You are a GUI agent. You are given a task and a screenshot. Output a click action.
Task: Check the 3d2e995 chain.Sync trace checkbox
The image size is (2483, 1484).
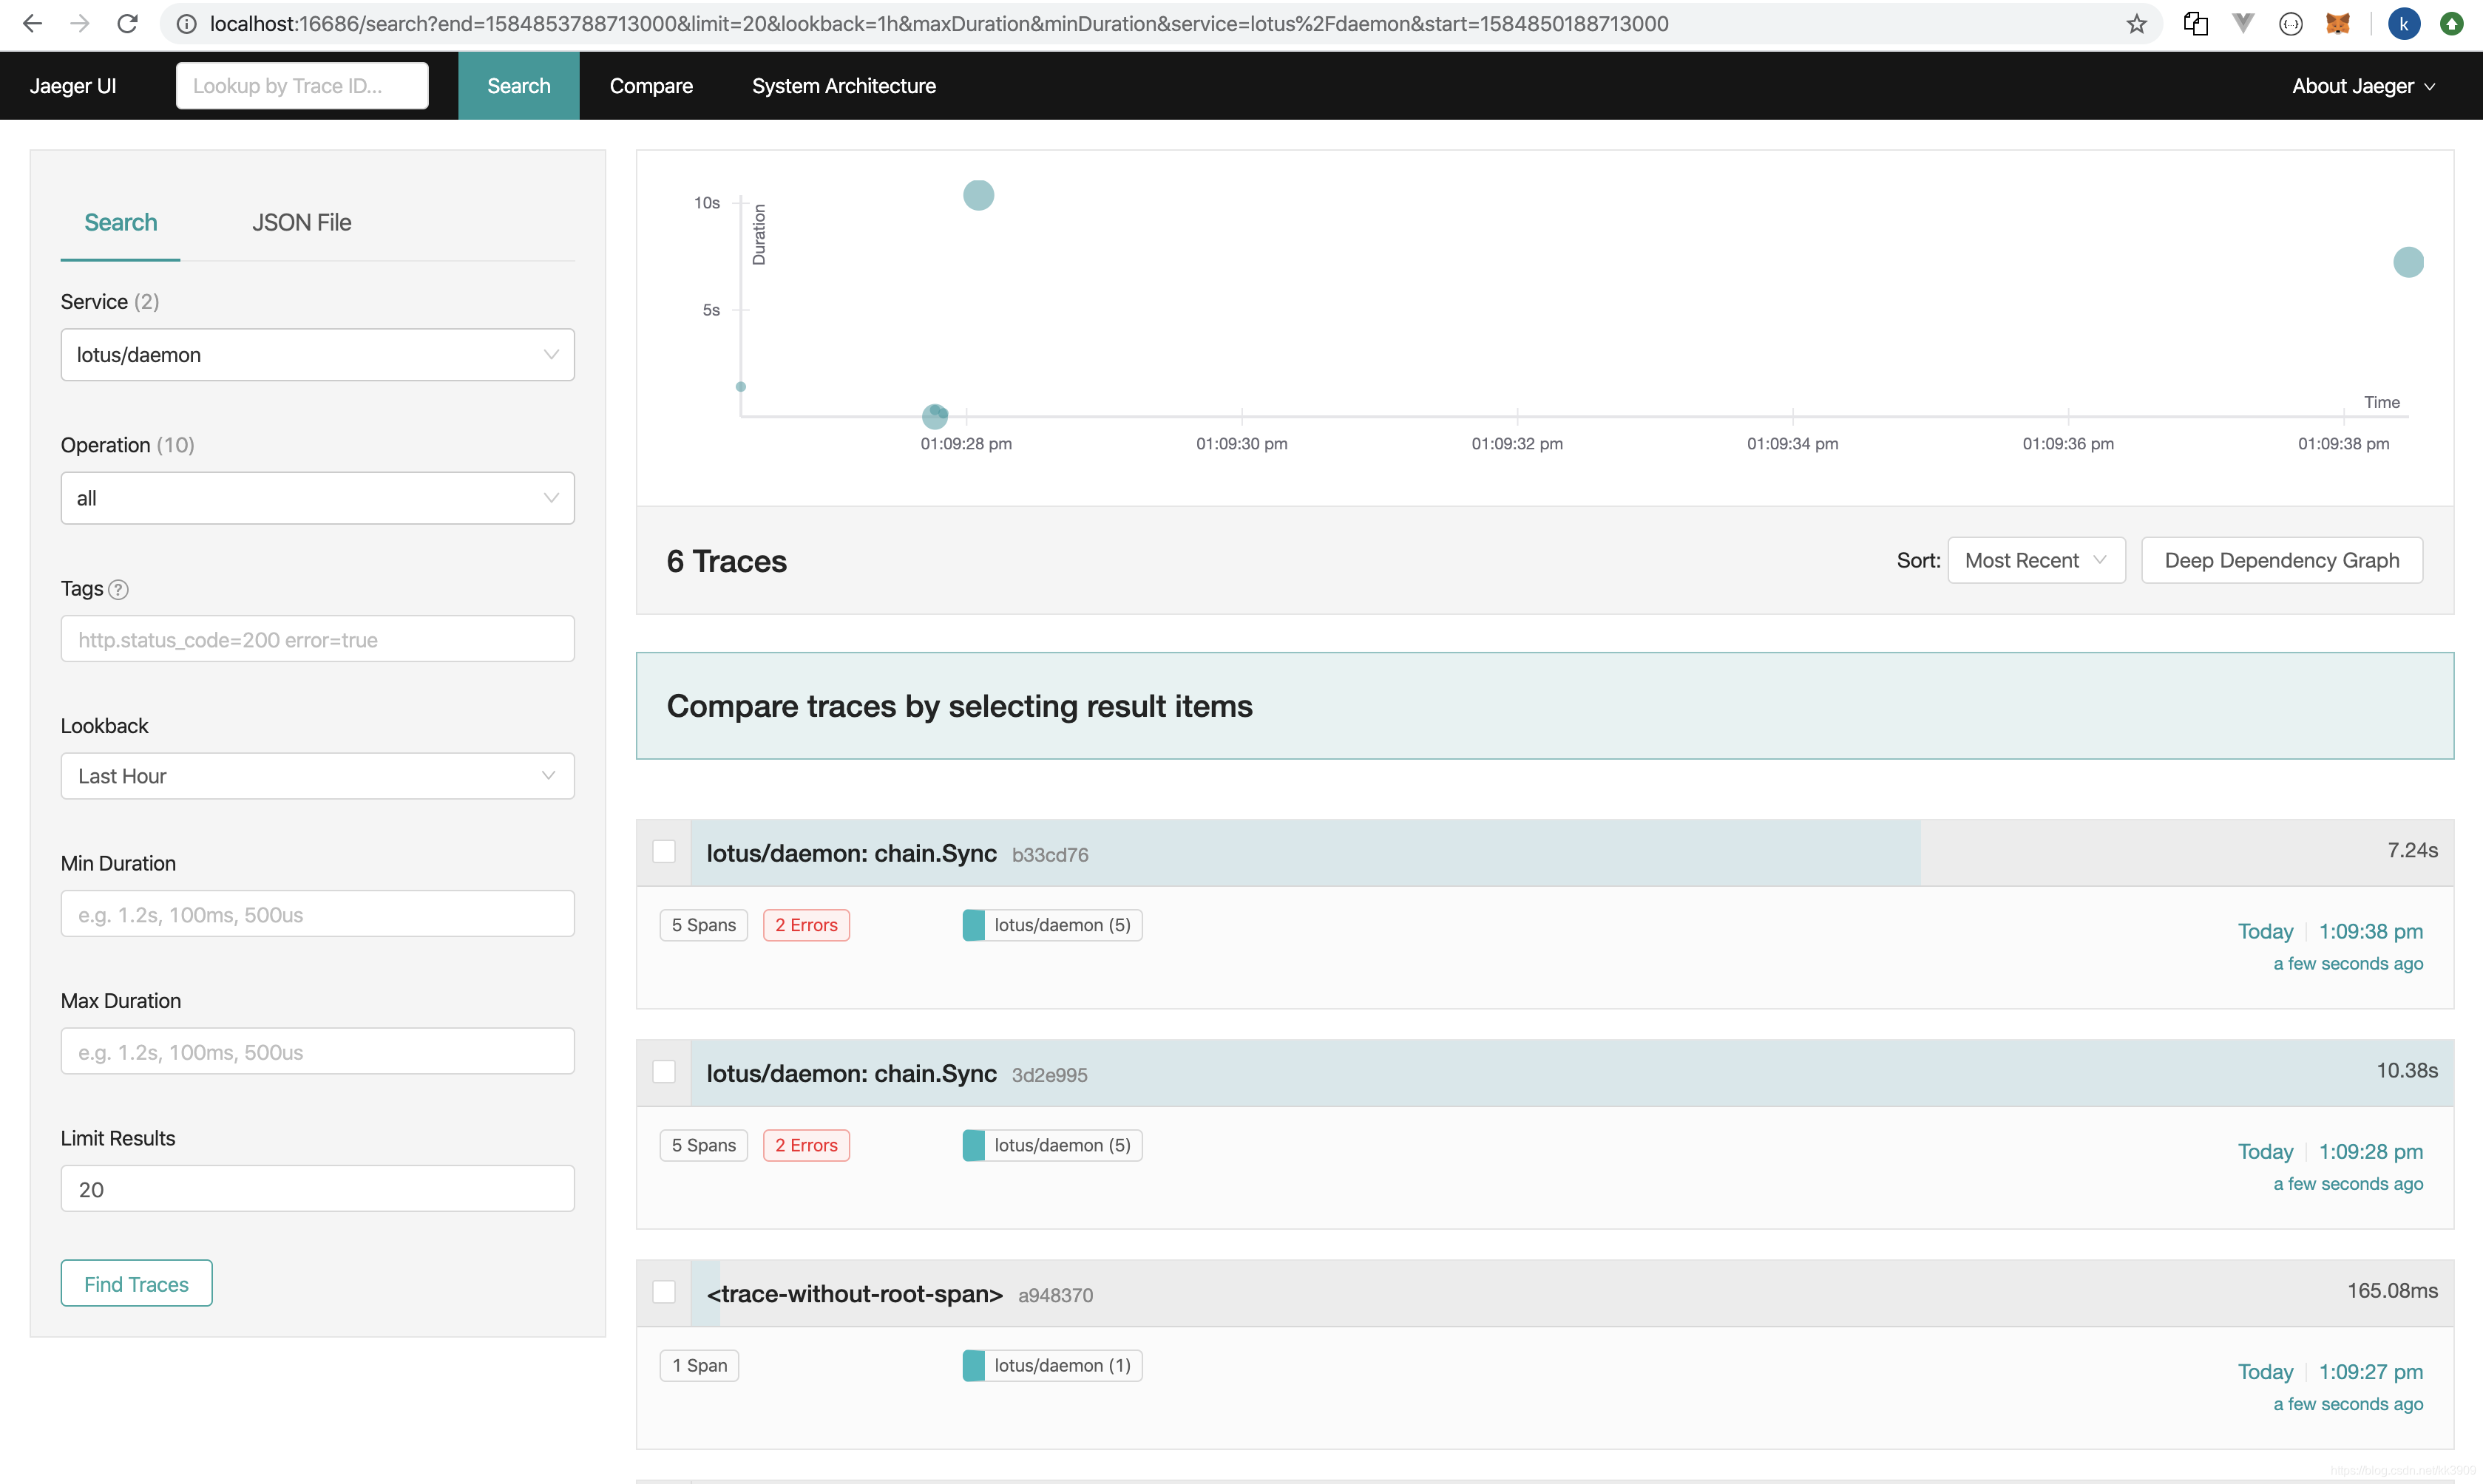point(663,1071)
